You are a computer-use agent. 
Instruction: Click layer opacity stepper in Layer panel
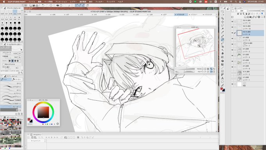coord(265,11)
